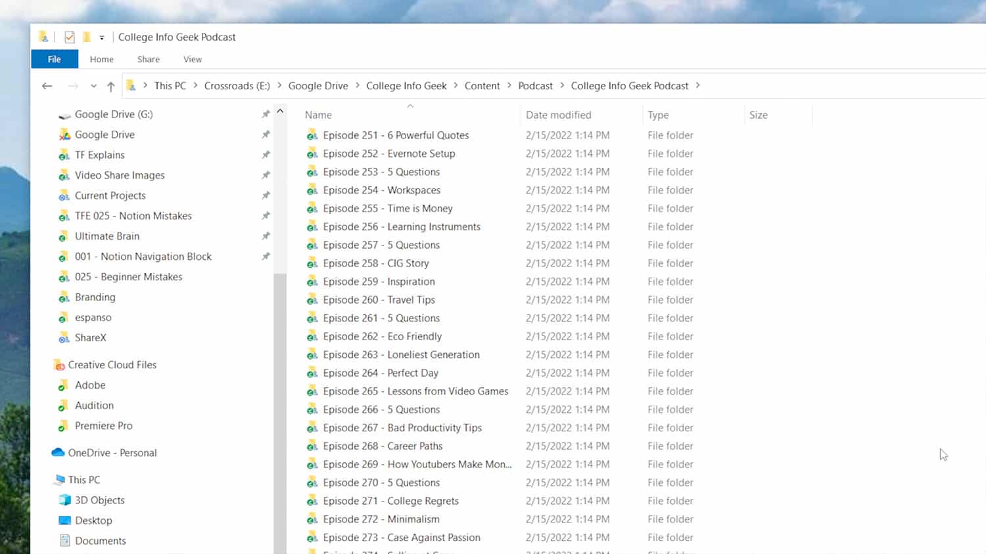This screenshot has height=554, width=986.
Task: Unpin Ultimate Brain from Quick access
Action: click(x=266, y=236)
